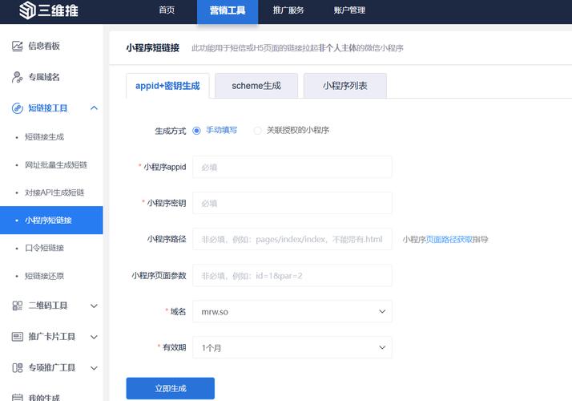572x401 pixels.
Task: Focus the 小程序密钥 input field
Action: coord(292,203)
